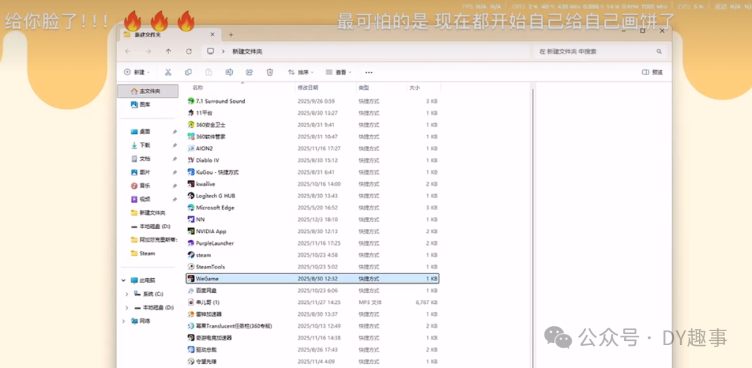The width and height of the screenshot is (752, 368).
Task: Sort by the 修改日期 column header
Action: [308, 88]
